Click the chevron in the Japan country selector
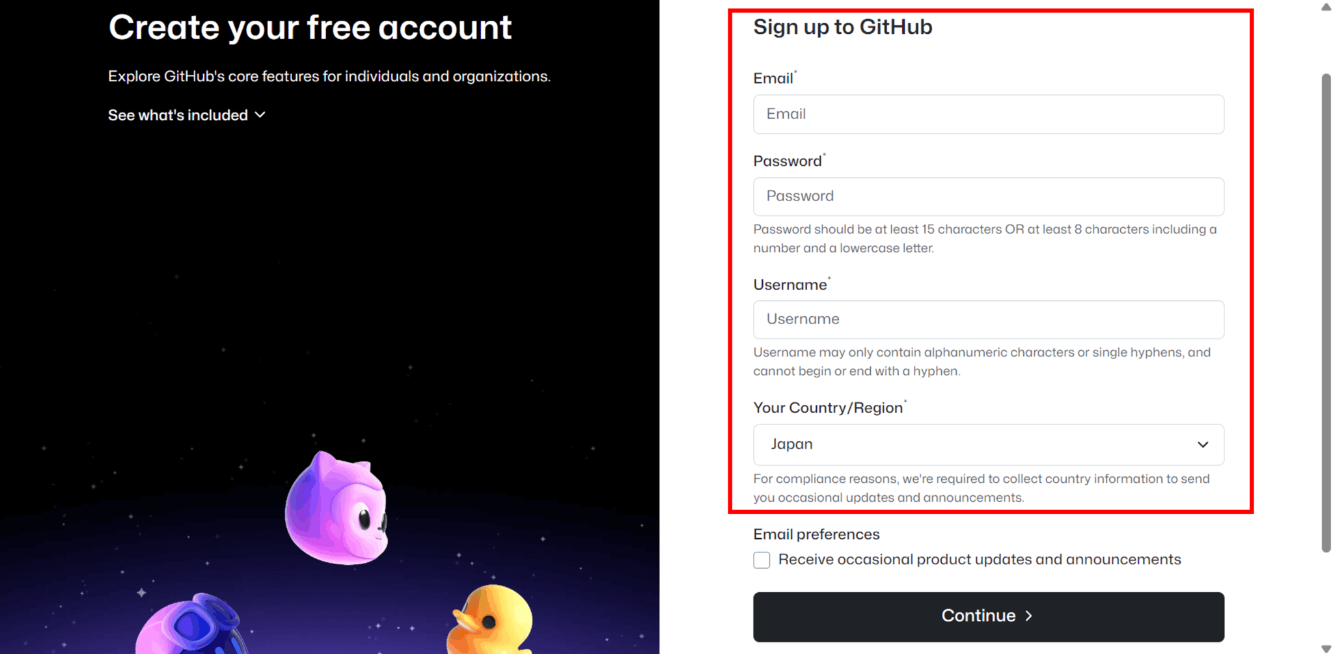 (1202, 444)
